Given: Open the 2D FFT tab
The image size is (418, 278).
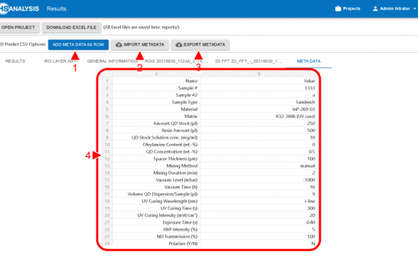Looking at the screenshot, I should point(248,61).
